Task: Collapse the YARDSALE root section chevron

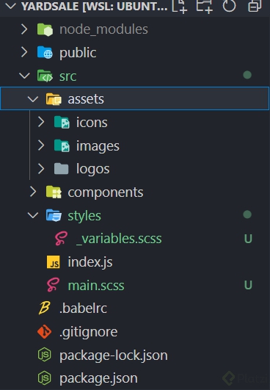Action: 10,6
